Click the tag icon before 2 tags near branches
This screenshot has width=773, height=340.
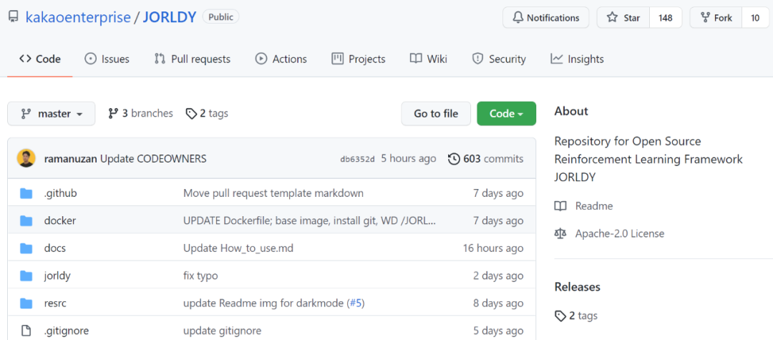[x=191, y=114]
